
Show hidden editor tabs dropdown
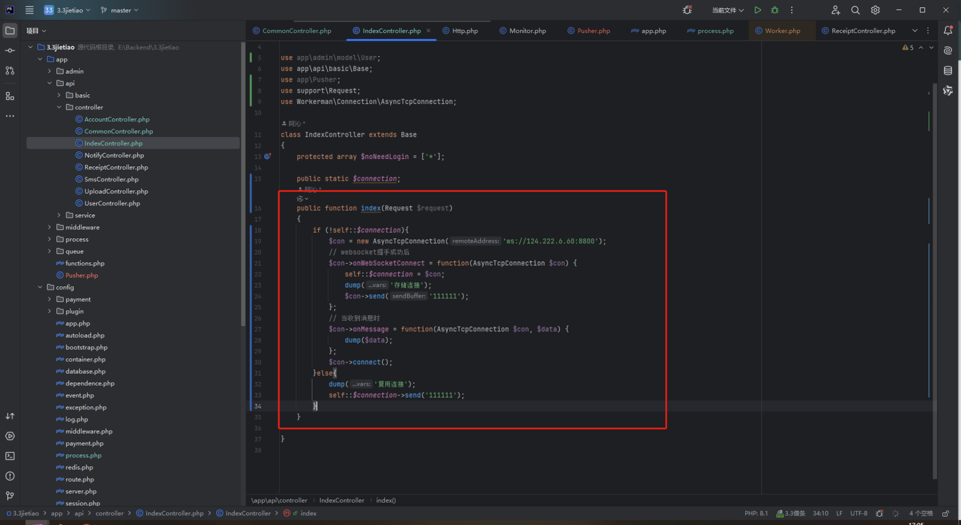pyautogui.click(x=915, y=30)
